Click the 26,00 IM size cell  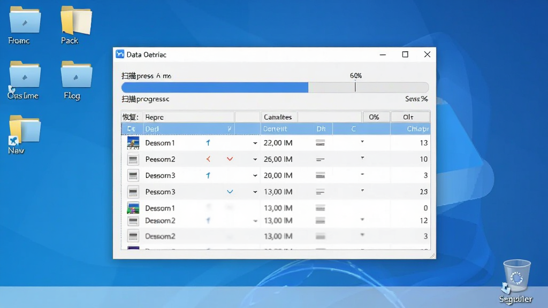click(x=278, y=159)
